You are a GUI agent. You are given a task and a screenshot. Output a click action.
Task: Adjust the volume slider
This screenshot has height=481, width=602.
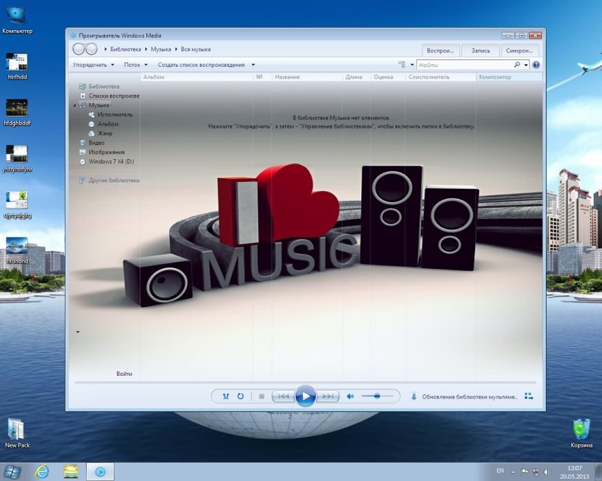[377, 396]
